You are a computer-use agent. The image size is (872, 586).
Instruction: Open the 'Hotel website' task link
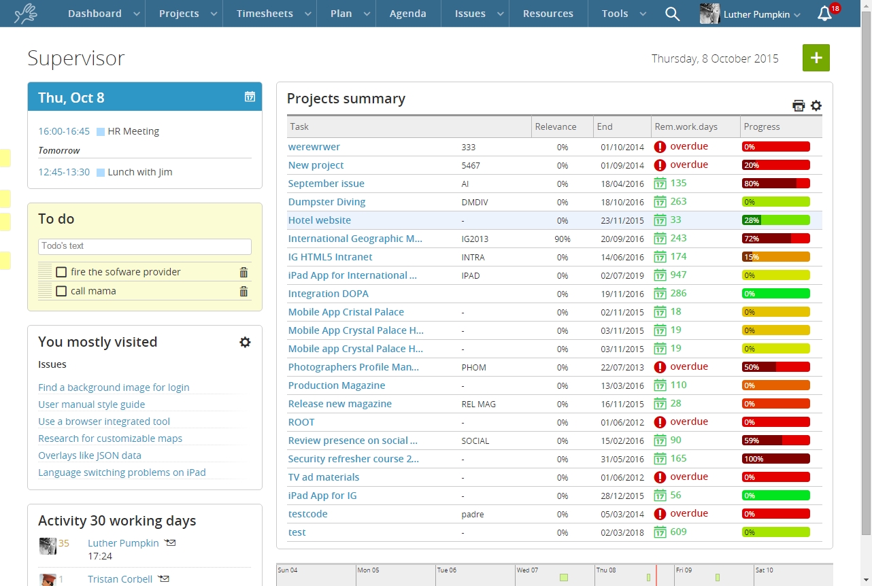[320, 220]
